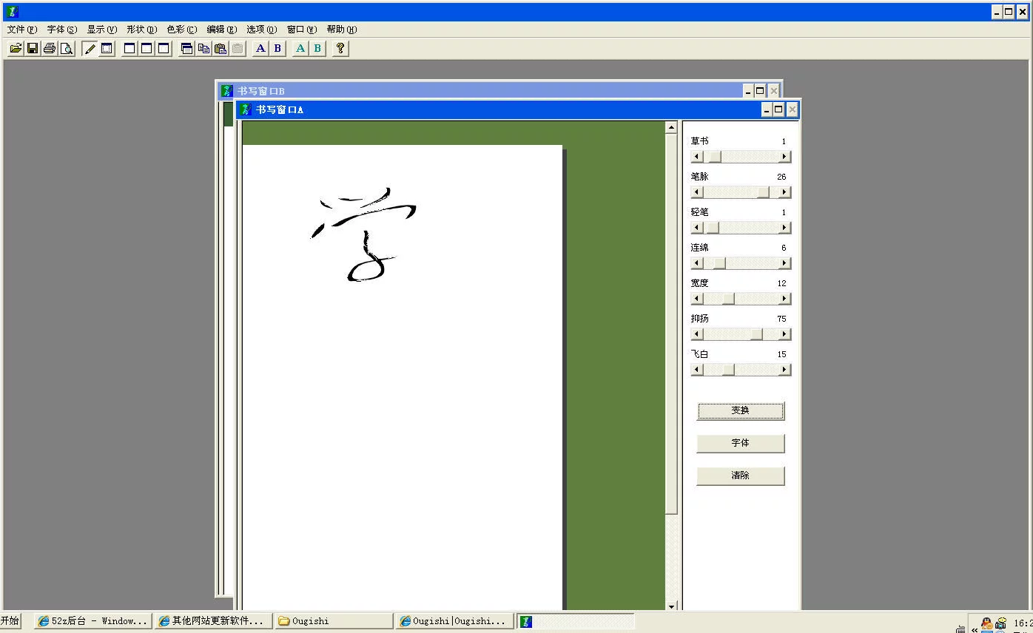The height and width of the screenshot is (633, 1033).
Task: Click the dark blue A toolbar icon
Action: [x=260, y=48]
